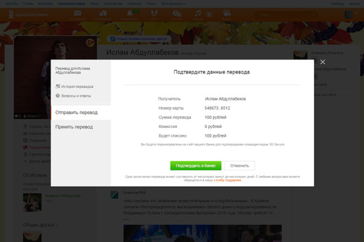Open 'История переводов' in dialog sidebar
The height and width of the screenshot is (242, 364).
coord(77,87)
